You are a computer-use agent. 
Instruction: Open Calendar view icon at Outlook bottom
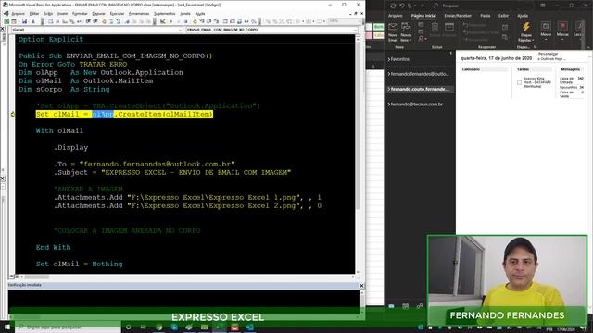(x=406, y=306)
